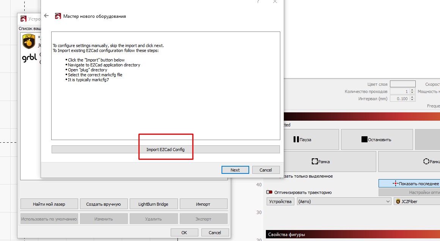Click Import EZCad Config button

pos(165,150)
